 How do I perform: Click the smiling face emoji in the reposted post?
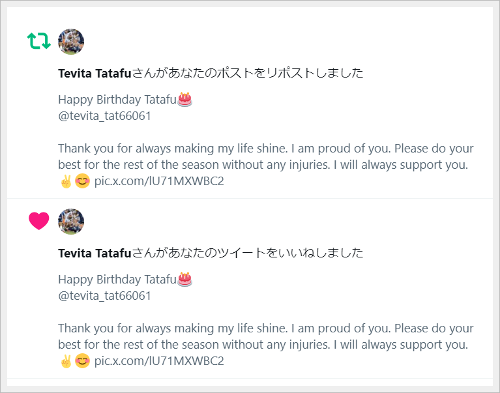(x=82, y=181)
